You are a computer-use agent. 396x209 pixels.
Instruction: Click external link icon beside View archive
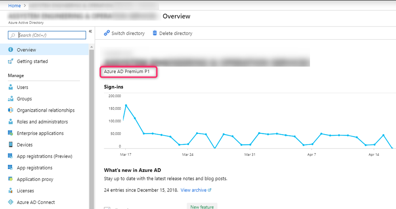pyautogui.click(x=209, y=190)
